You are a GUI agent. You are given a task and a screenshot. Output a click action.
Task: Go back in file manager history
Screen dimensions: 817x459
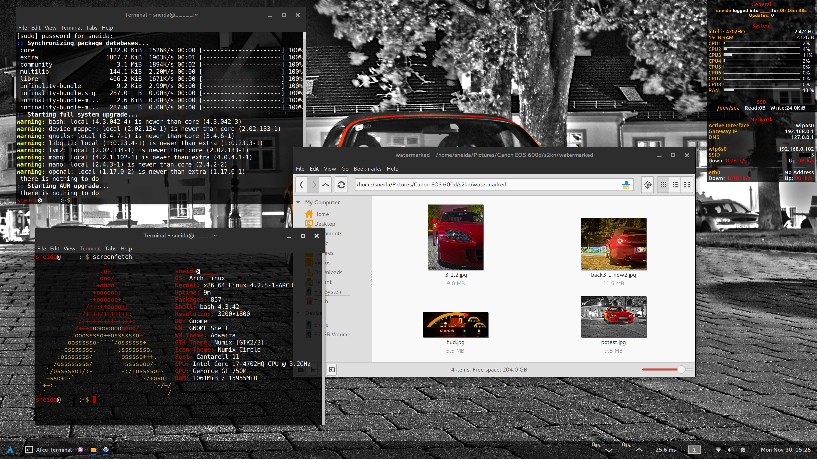301,185
